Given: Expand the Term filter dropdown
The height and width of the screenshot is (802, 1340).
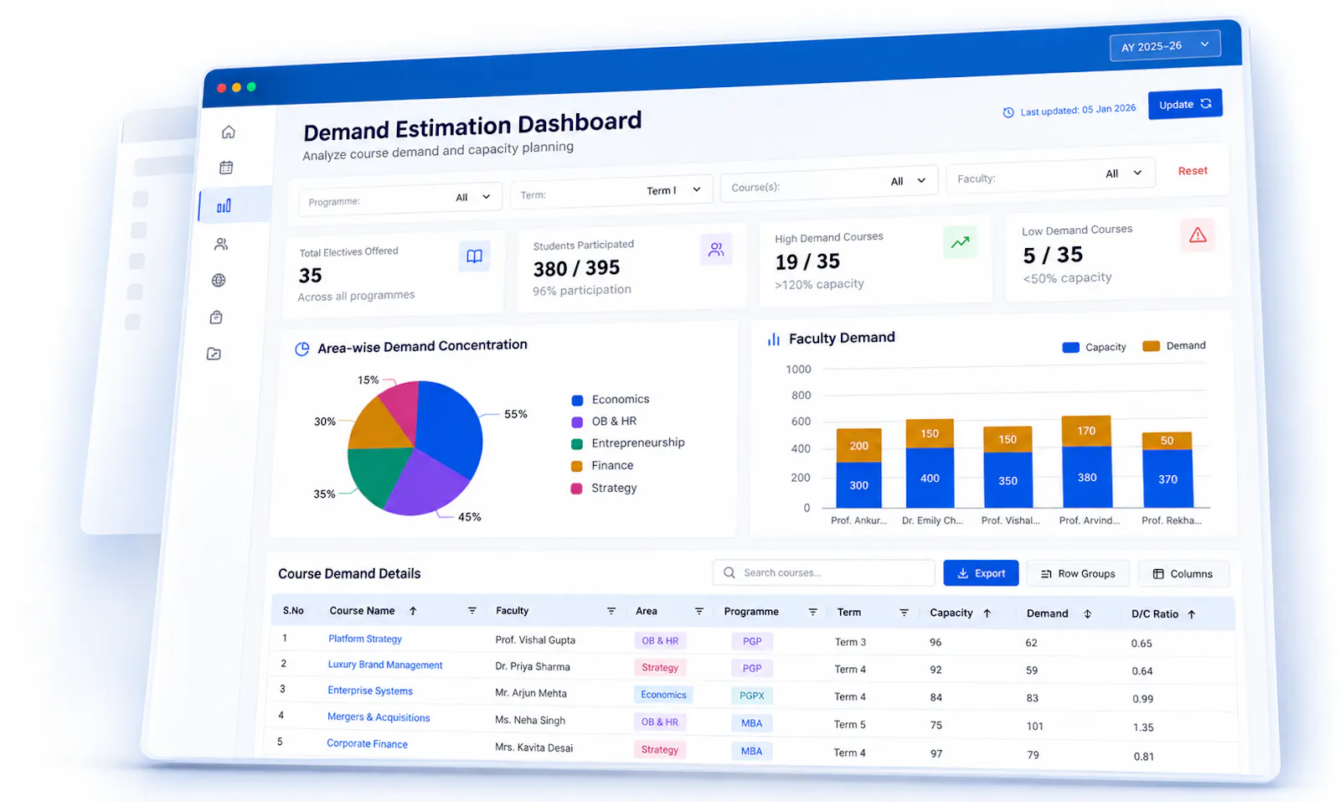Looking at the screenshot, I should (611, 192).
